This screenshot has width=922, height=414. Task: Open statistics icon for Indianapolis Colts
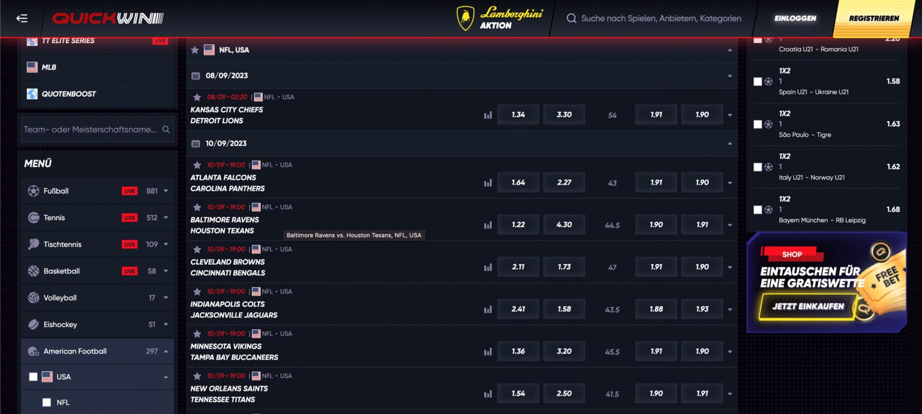(x=488, y=309)
